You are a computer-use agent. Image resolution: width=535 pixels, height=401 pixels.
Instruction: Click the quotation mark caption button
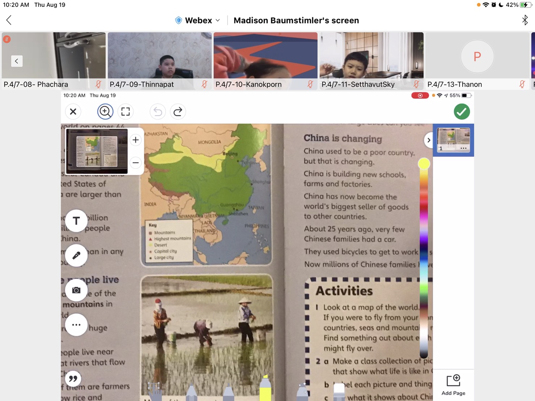73,379
